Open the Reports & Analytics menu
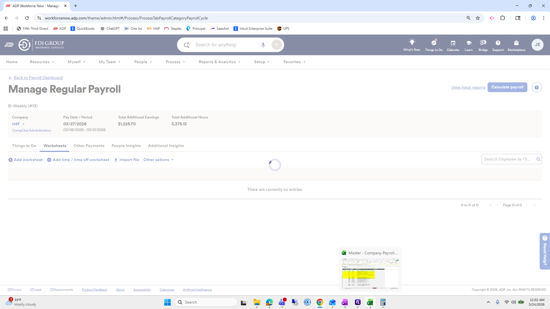Screen dimensions: 550x309 pos(219,62)
